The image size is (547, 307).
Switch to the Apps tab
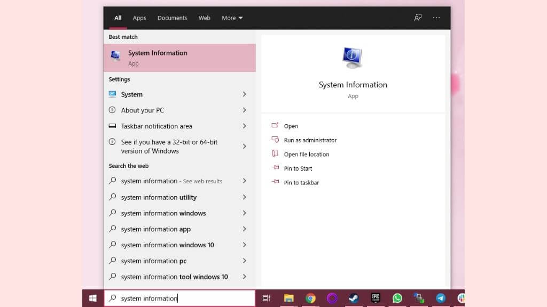point(139,18)
